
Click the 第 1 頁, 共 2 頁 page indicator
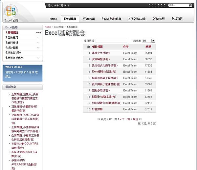[147, 123]
